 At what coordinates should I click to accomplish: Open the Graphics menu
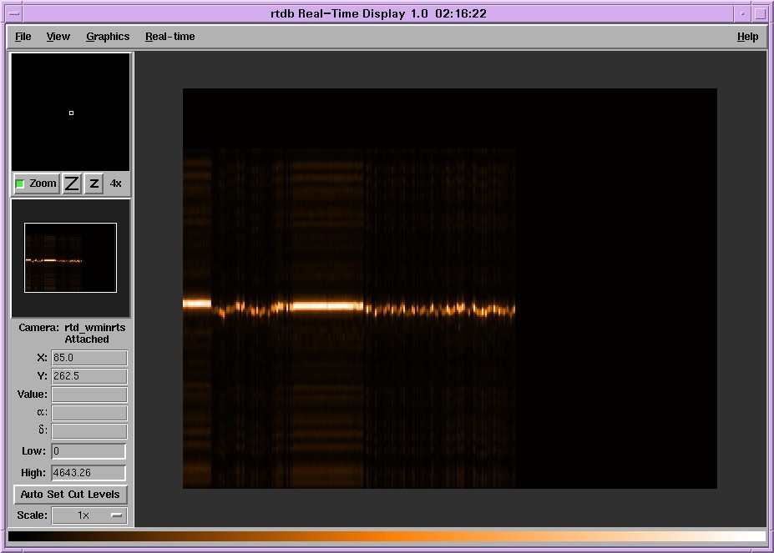(x=108, y=37)
